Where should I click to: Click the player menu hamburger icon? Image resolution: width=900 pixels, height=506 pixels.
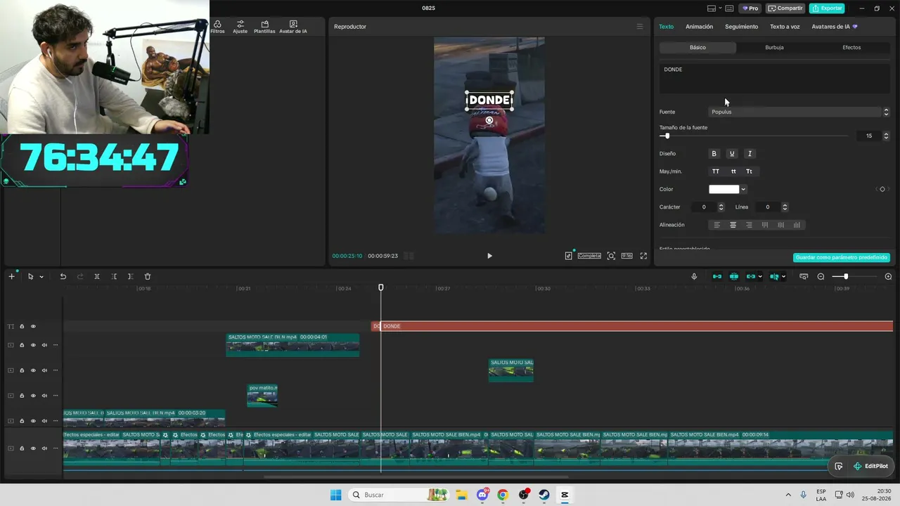click(x=640, y=27)
